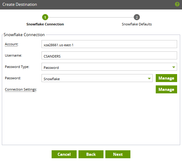The height and width of the screenshot is (161, 182).
Task: Click the Snowflake Connection step label
Action: click(45, 24)
